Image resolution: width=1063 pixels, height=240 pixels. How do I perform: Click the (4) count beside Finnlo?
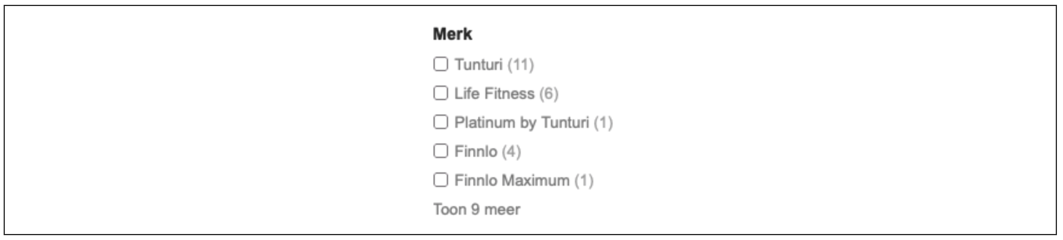(x=511, y=151)
